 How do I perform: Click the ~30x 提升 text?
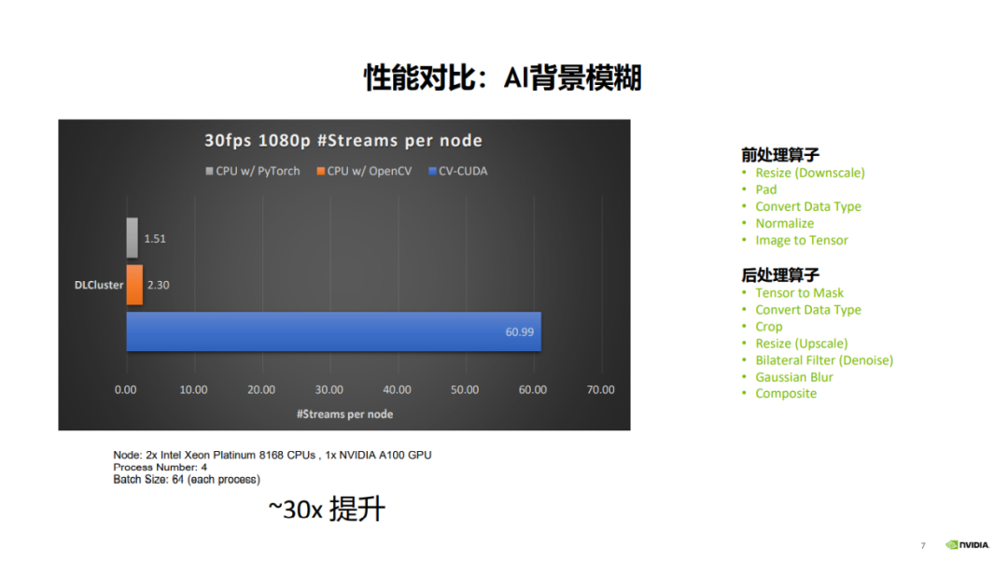[x=327, y=509]
